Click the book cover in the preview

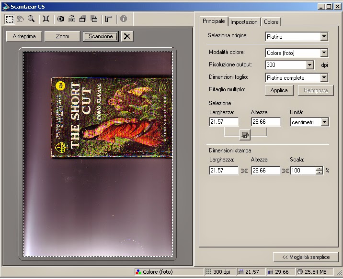(x=112, y=117)
